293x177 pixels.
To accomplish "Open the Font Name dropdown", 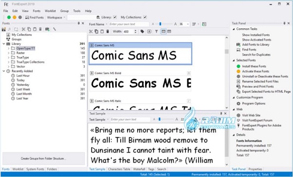I will coord(98,24).
